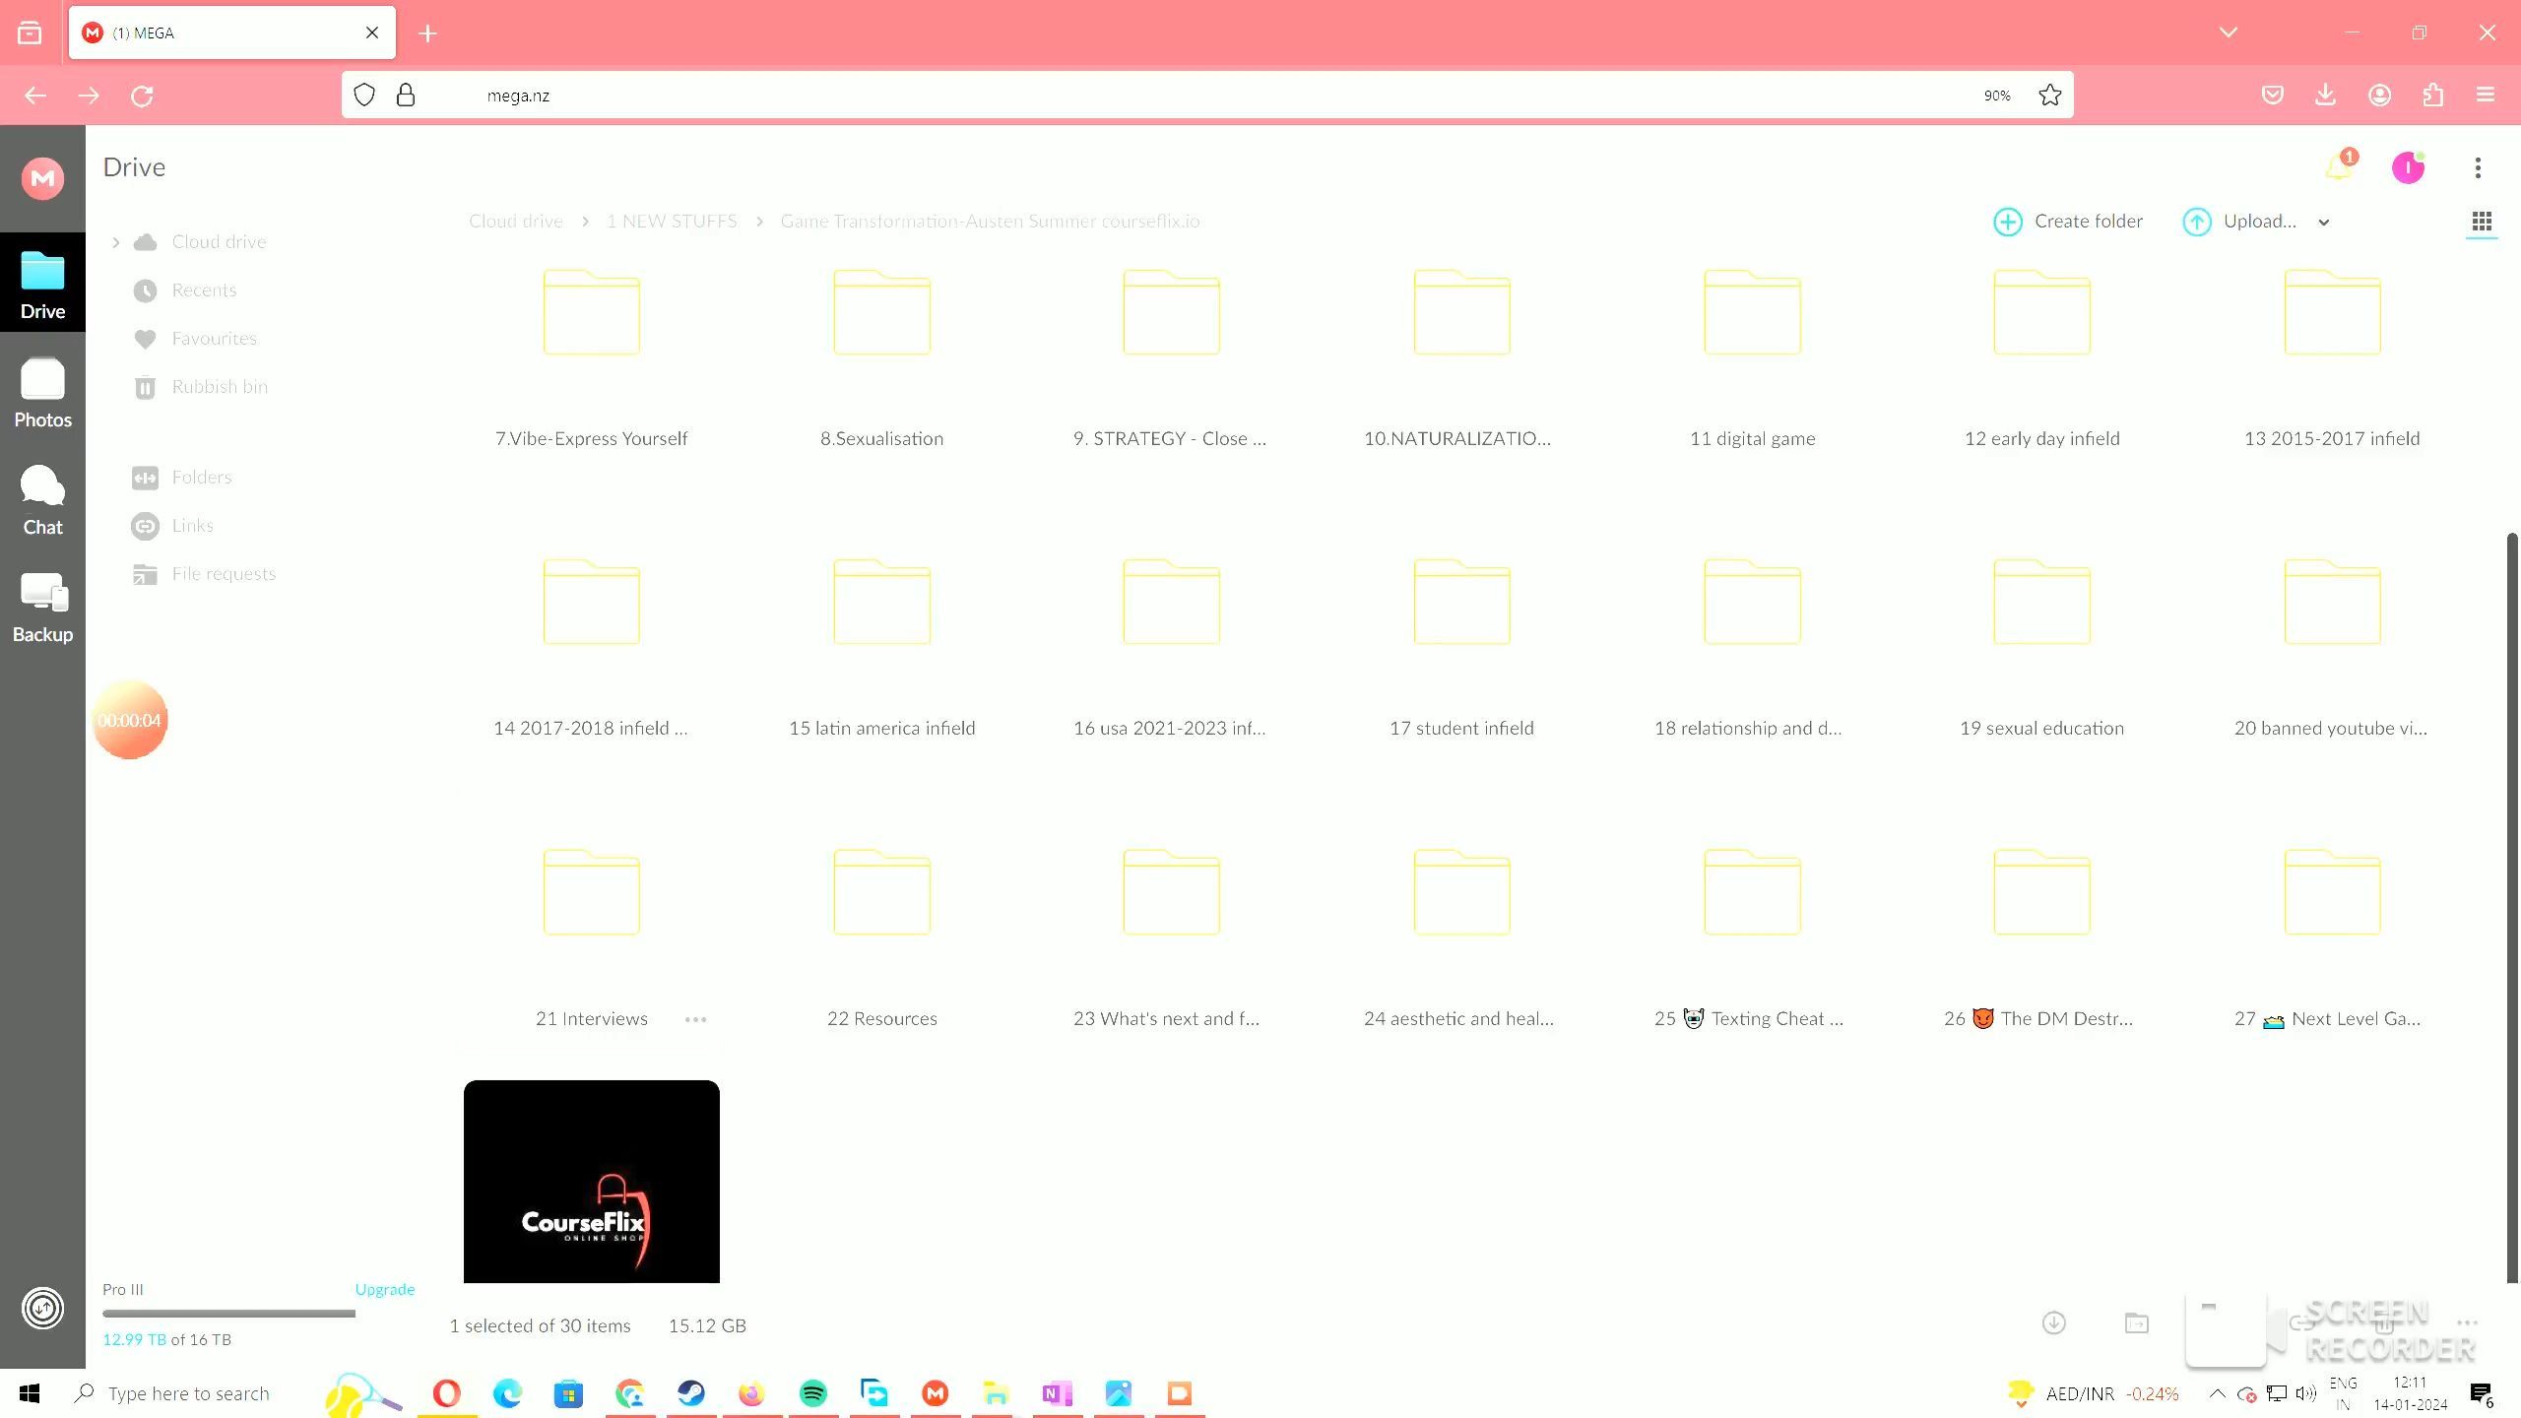Open the Chat section
Image resolution: width=2521 pixels, height=1418 pixels.
pyautogui.click(x=42, y=500)
